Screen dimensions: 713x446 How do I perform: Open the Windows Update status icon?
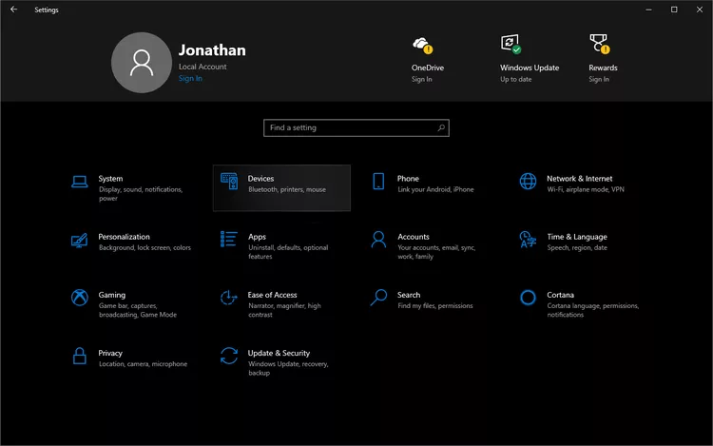[x=511, y=44]
